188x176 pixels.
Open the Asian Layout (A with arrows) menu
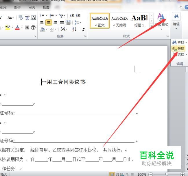click(64, 29)
